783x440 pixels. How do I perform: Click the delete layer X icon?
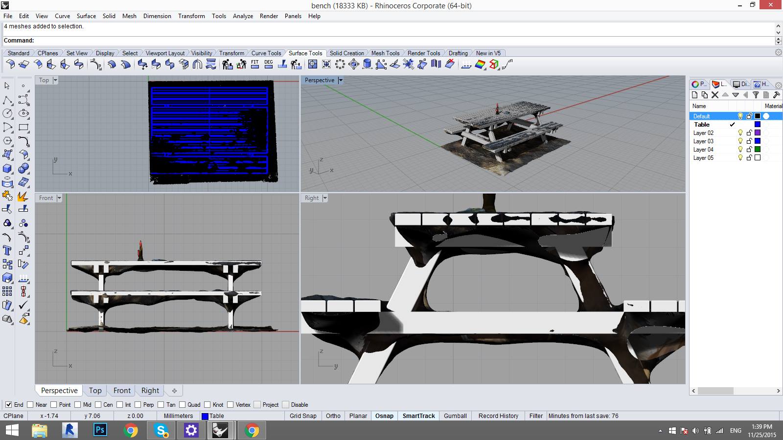pyautogui.click(x=715, y=95)
